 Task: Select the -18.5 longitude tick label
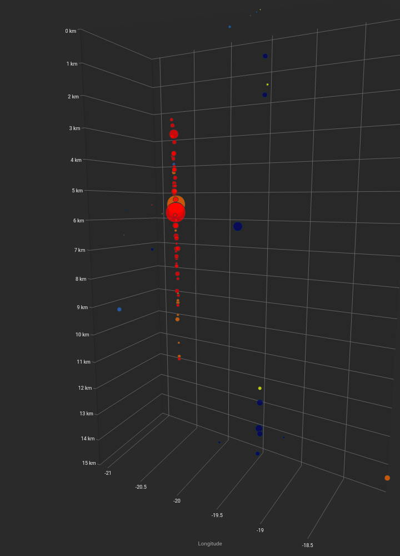(307, 545)
